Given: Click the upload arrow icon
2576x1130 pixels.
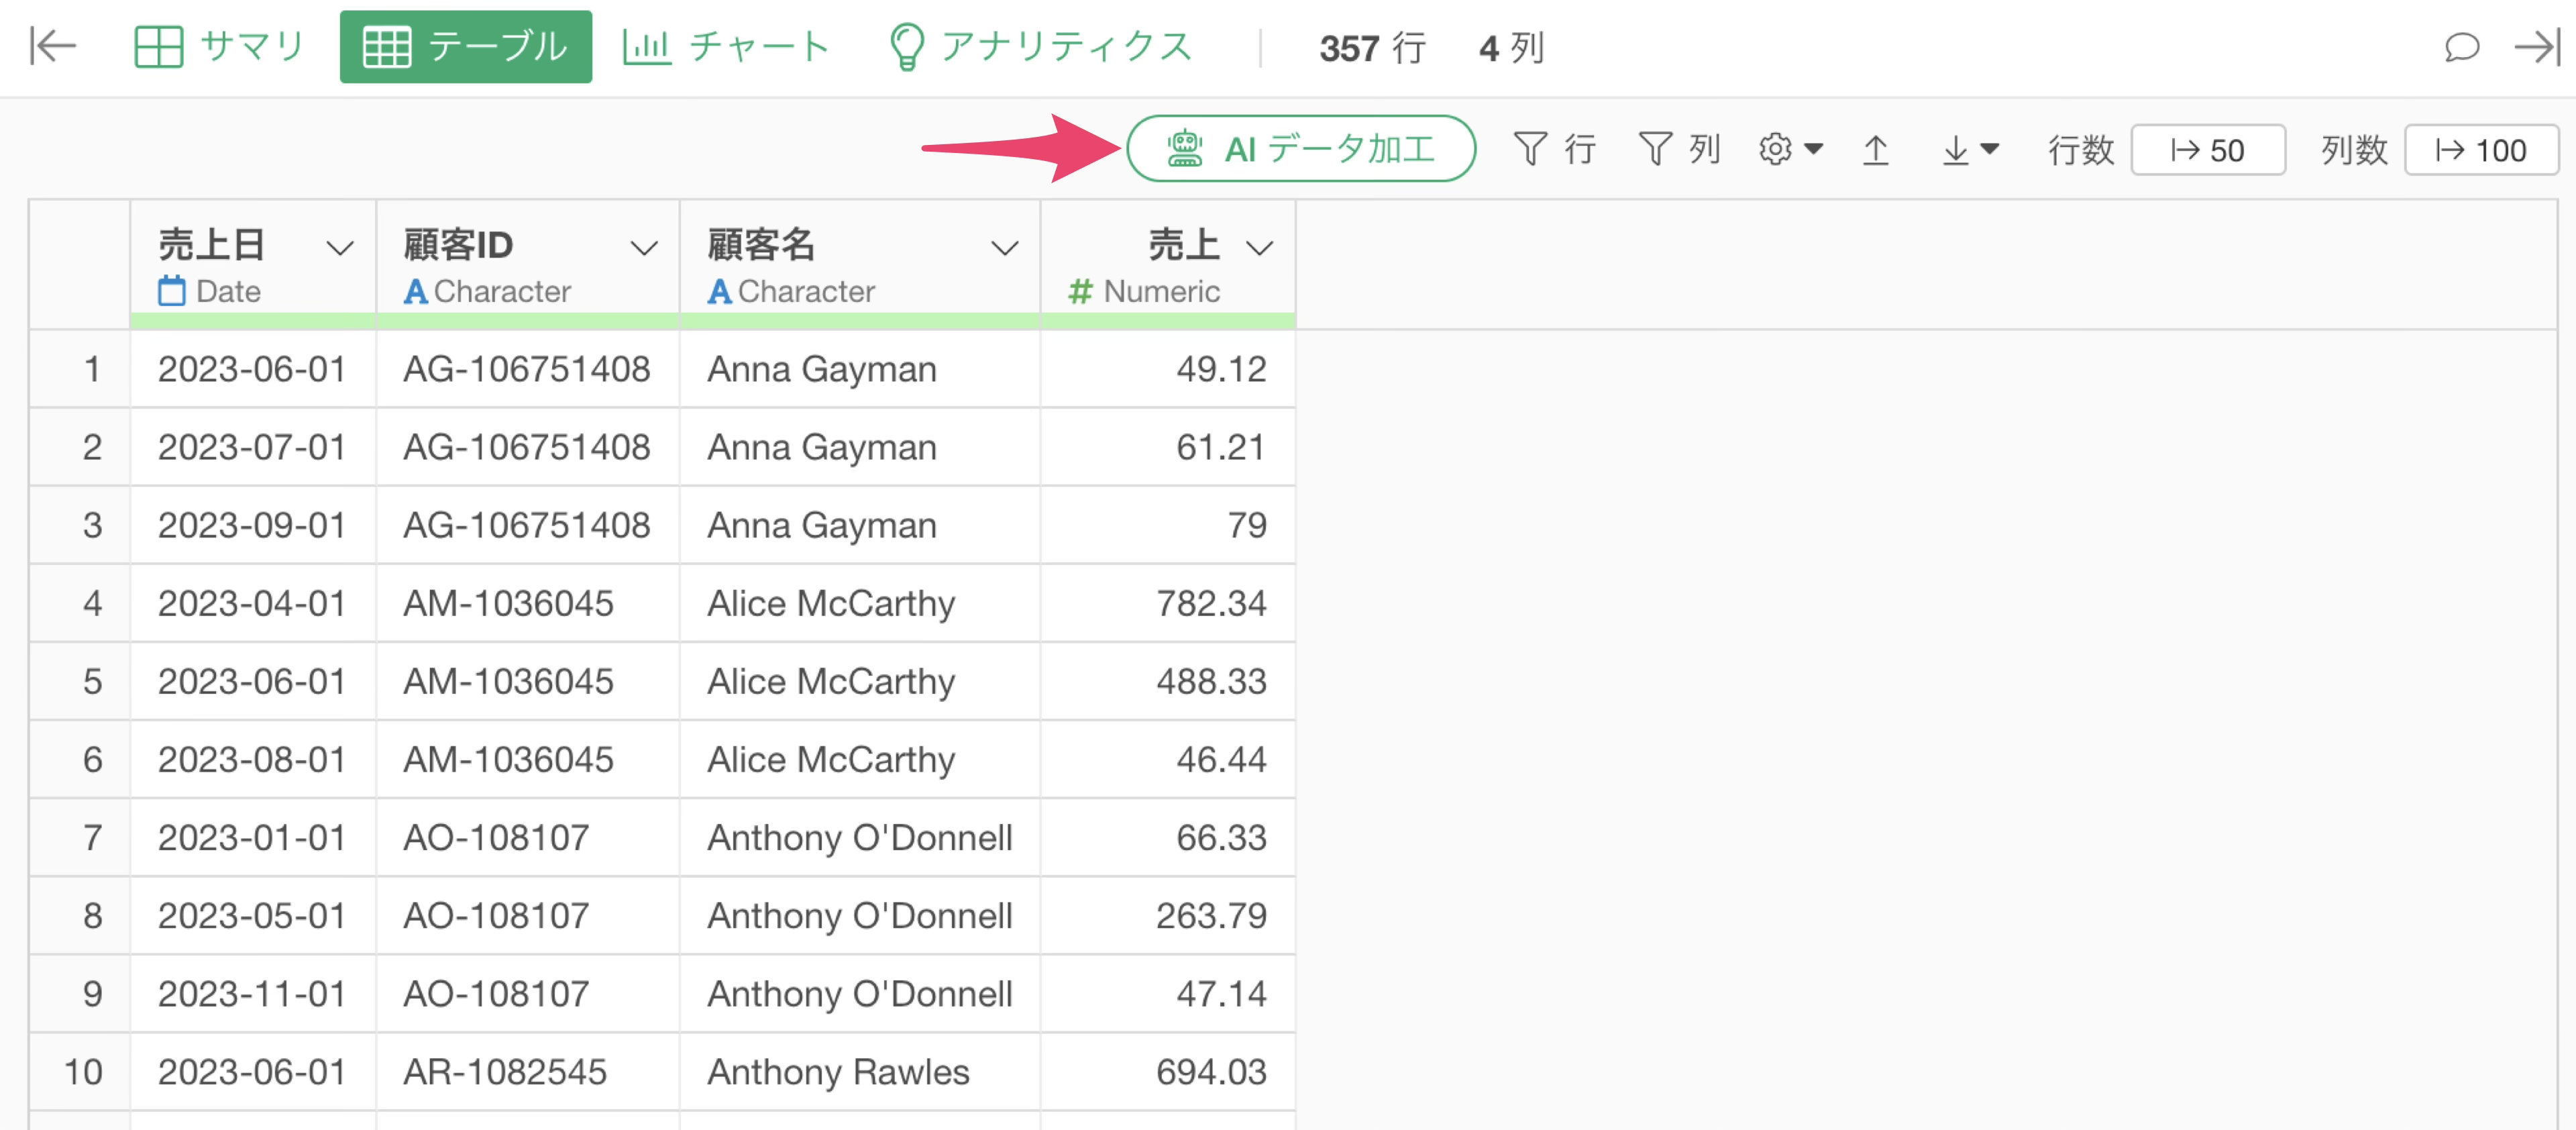Looking at the screenshot, I should click(x=1876, y=150).
